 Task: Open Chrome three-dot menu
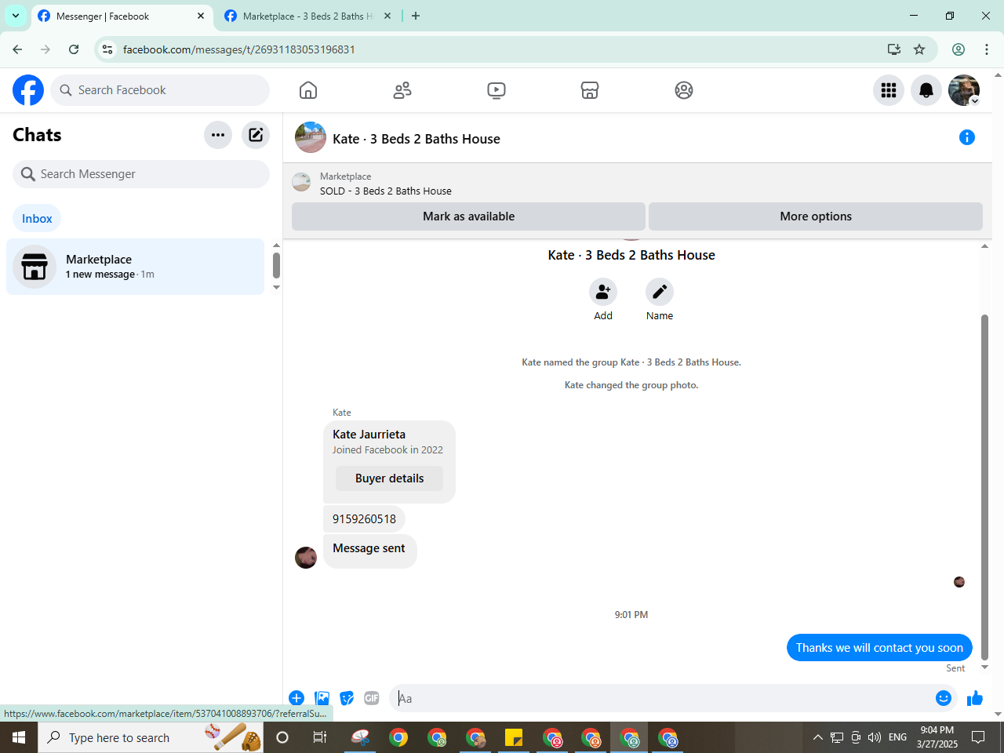[x=987, y=49]
